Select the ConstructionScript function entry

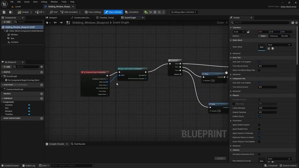14,90
